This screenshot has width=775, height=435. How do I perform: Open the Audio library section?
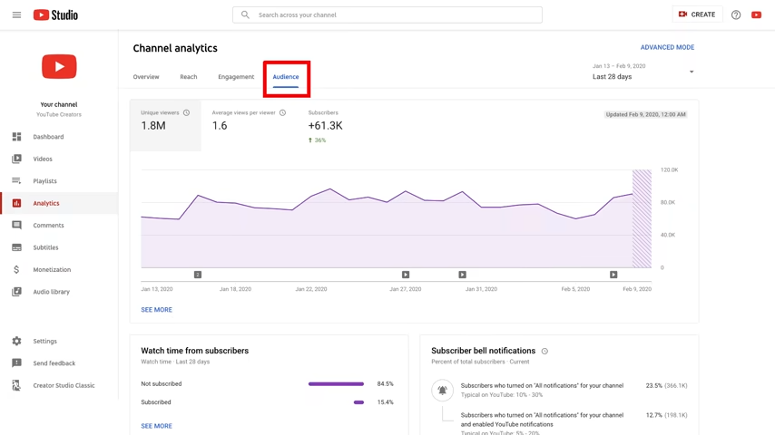51,292
